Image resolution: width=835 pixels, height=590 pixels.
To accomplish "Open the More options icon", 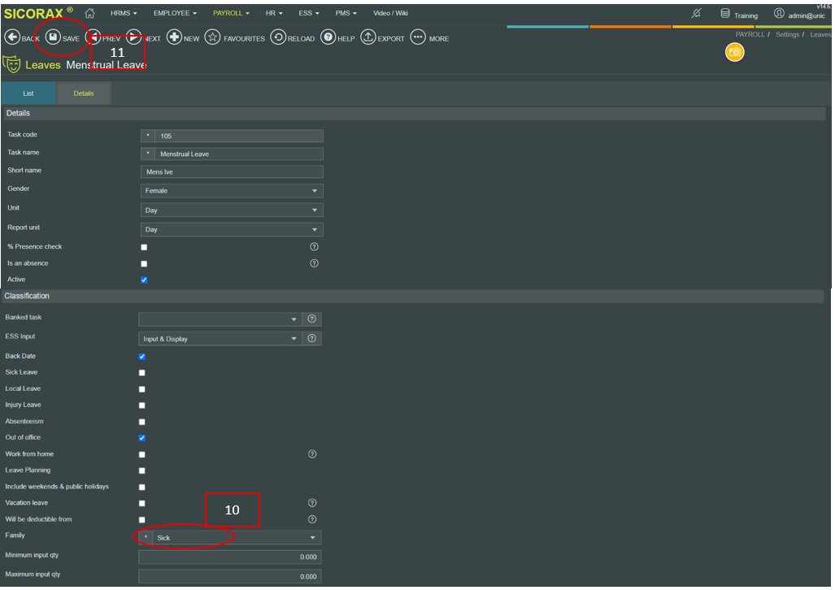I will (418, 37).
